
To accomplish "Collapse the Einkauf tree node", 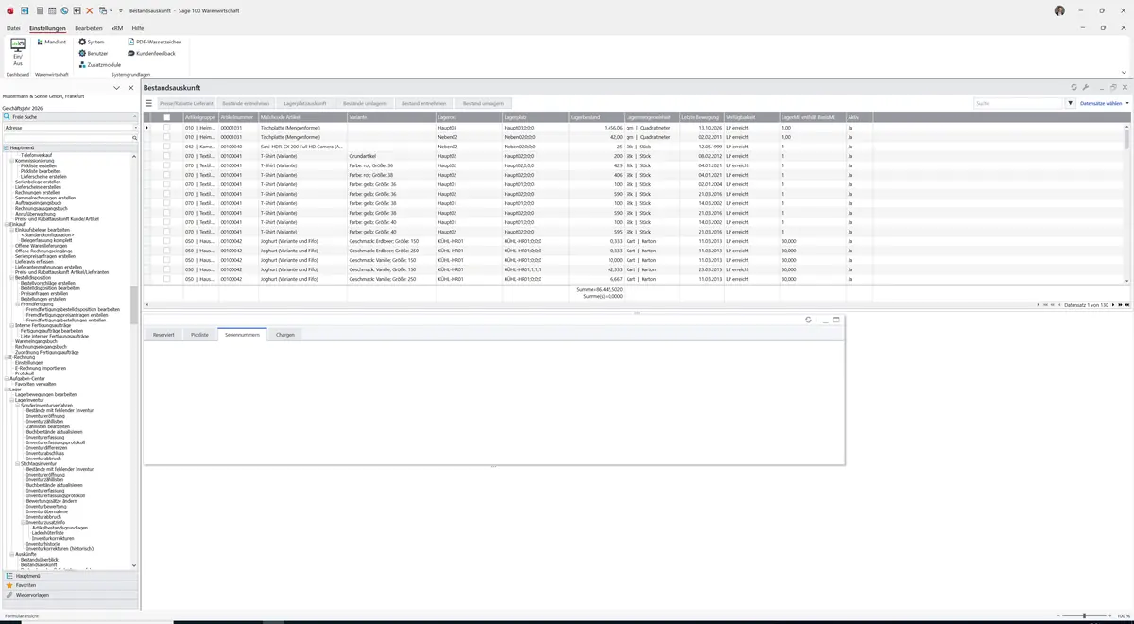I will pyautogui.click(x=7, y=224).
